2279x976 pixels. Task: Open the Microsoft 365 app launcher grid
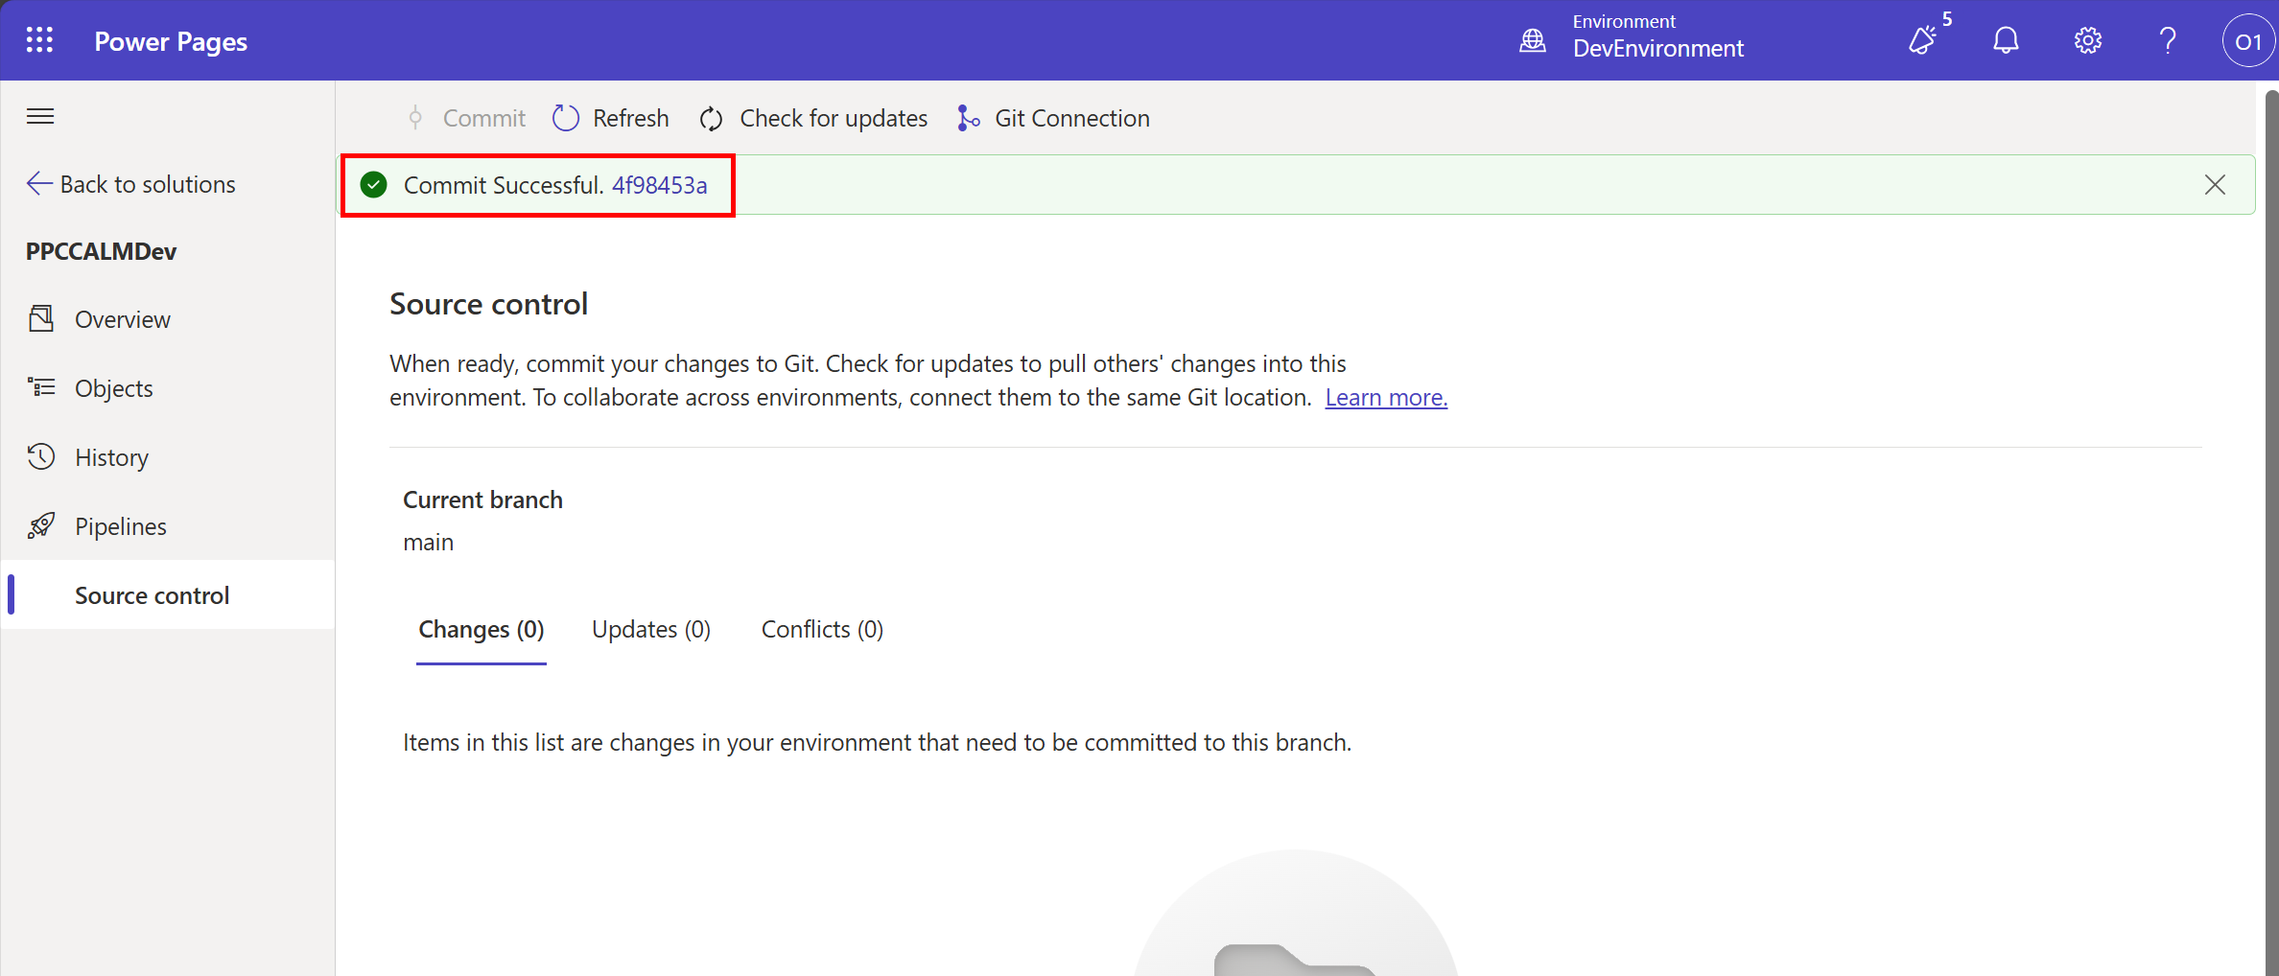pos(39,39)
